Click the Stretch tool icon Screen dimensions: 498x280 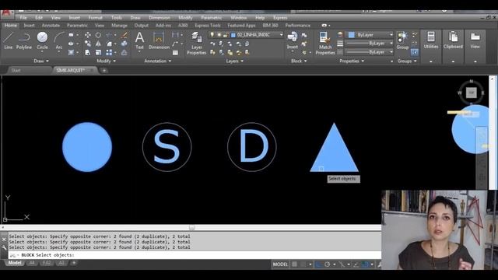pyautogui.click(x=88, y=52)
